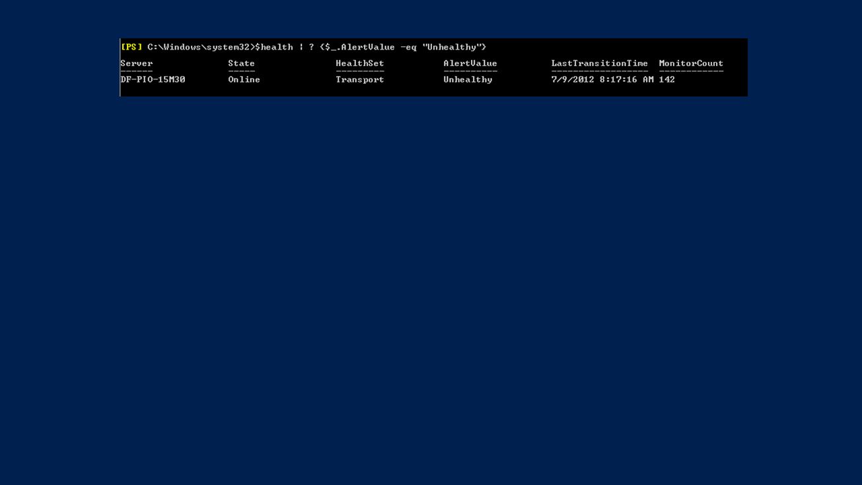Click the Transport health set value
Screen dimensions: 862x485
pos(360,79)
